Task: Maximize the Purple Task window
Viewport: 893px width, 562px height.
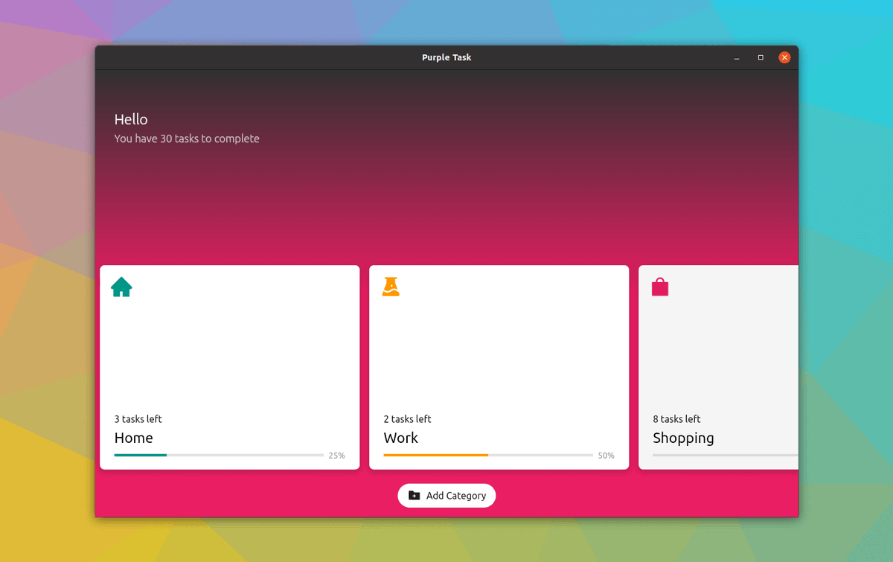Action: [x=761, y=57]
